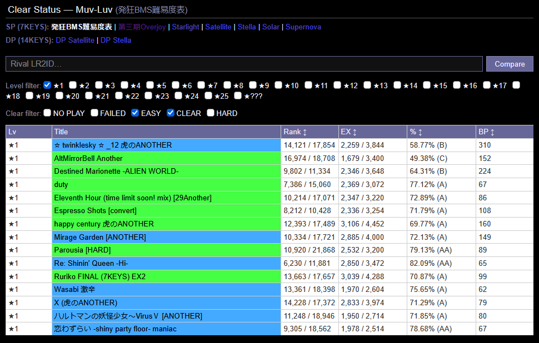
Task: Click the duty song title cell
Action: [166, 185]
